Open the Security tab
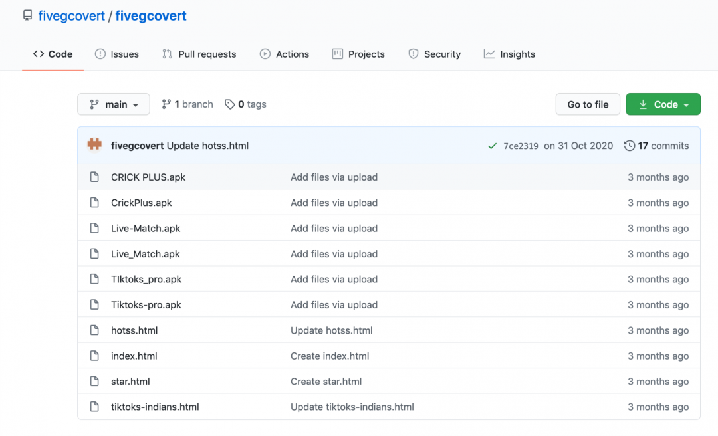The width and height of the screenshot is (718, 436). pyautogui.click(x=434, y=54)
